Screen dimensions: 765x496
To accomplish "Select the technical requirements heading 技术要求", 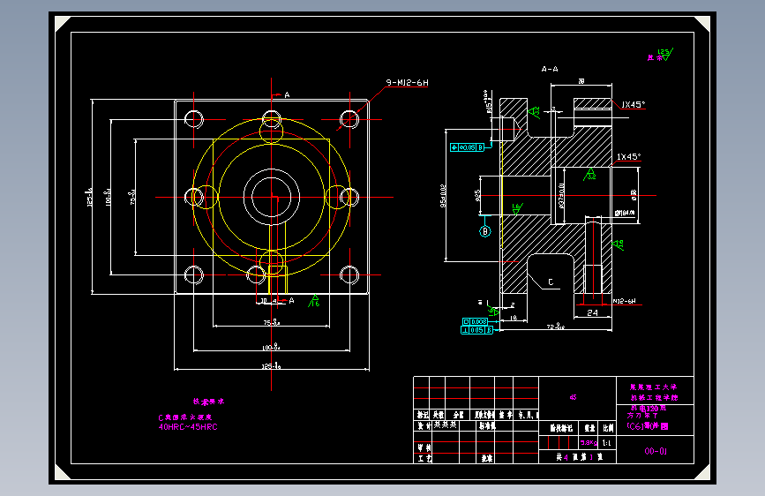I will point(208,402).
